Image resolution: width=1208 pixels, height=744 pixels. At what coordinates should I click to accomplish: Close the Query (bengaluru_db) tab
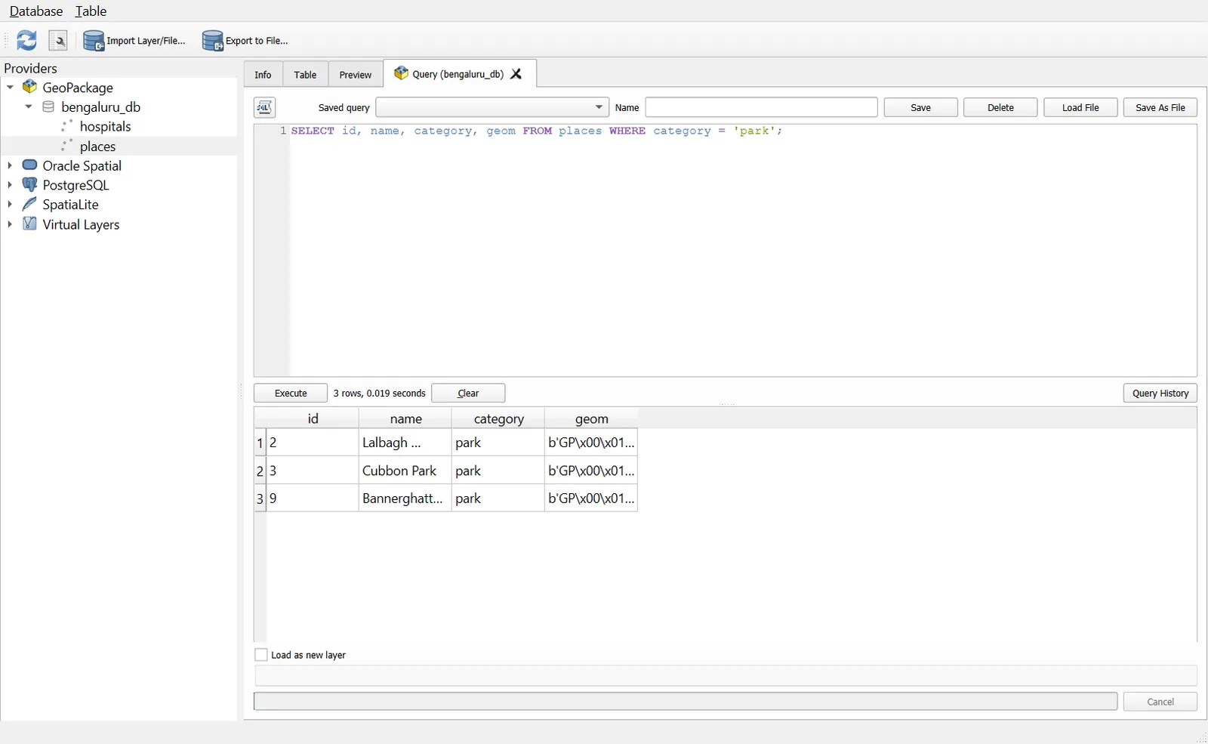(x=516, y=74)
